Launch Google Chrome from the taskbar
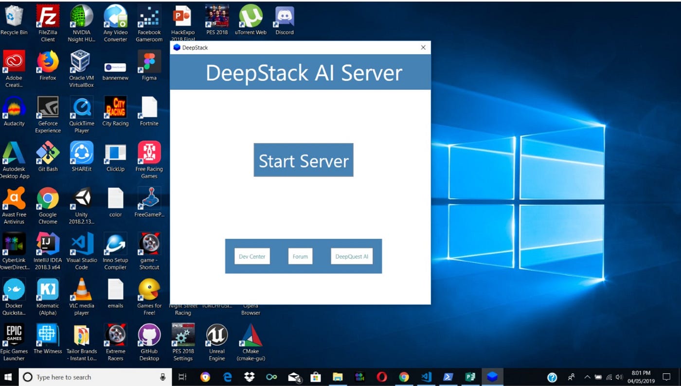The image size is (681, 386). point(404,377)
